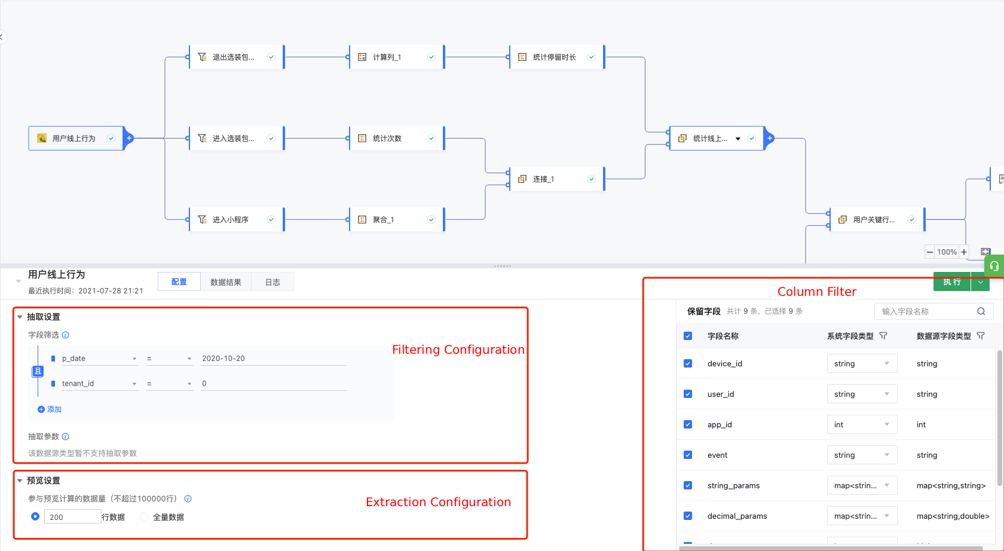Click the green headset support icon
The width and height of the screenshot is (1004, 551).
(994, 266)
